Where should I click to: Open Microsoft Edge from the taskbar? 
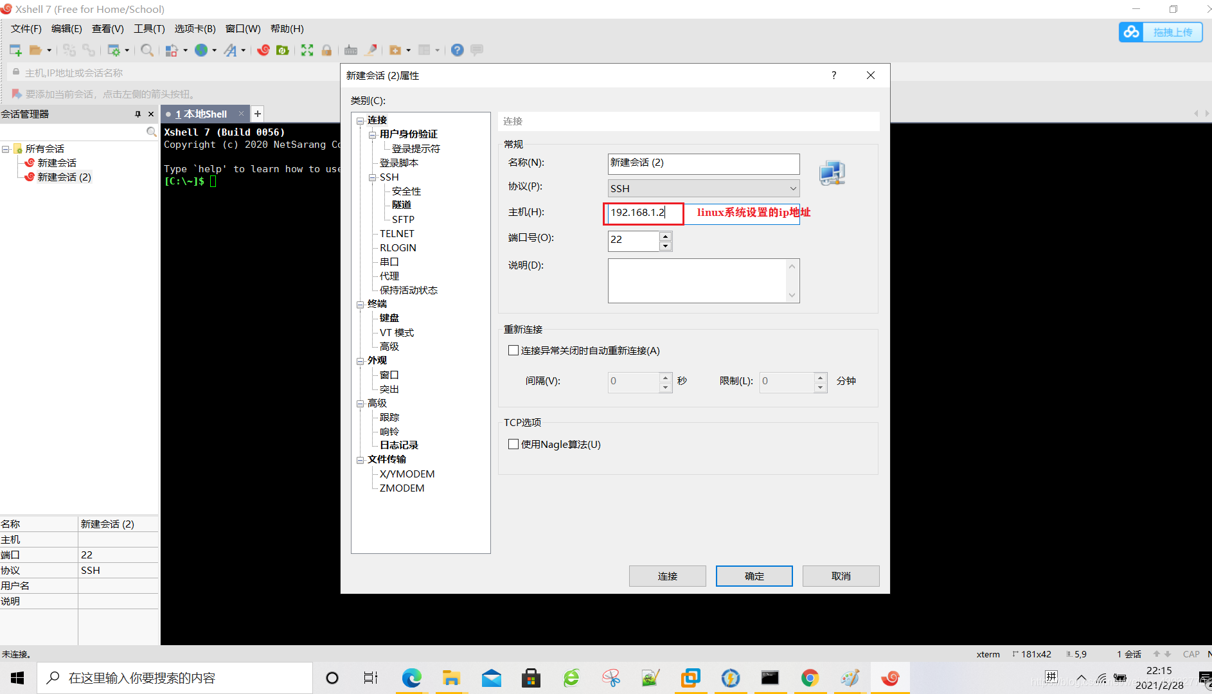coord(411,678)
